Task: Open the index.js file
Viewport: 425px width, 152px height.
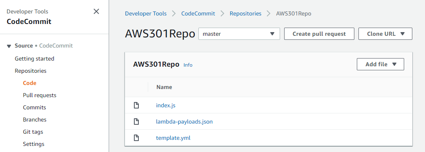Action: pyautogui.click(x=166, y=105)
